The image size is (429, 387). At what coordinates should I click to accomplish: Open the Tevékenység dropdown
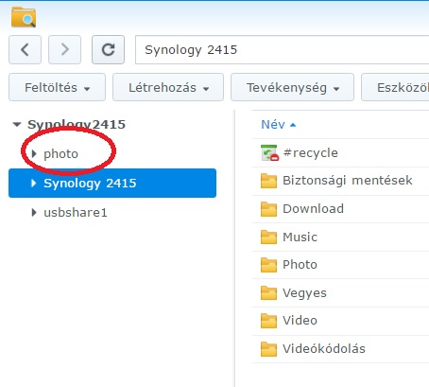[292, 87]
